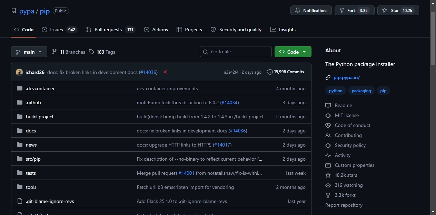Viewport: 436px width, 215px height.
Task: Open the pip repository name link
Action: click(x=45, y=11)
